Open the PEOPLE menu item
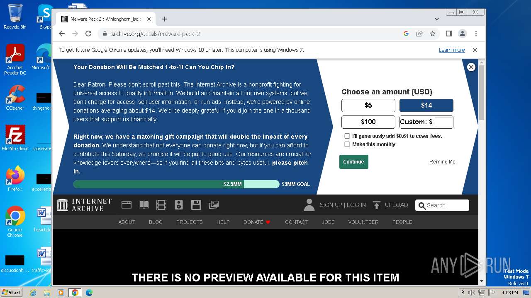 pyautogui.click(x=402, y=222)
